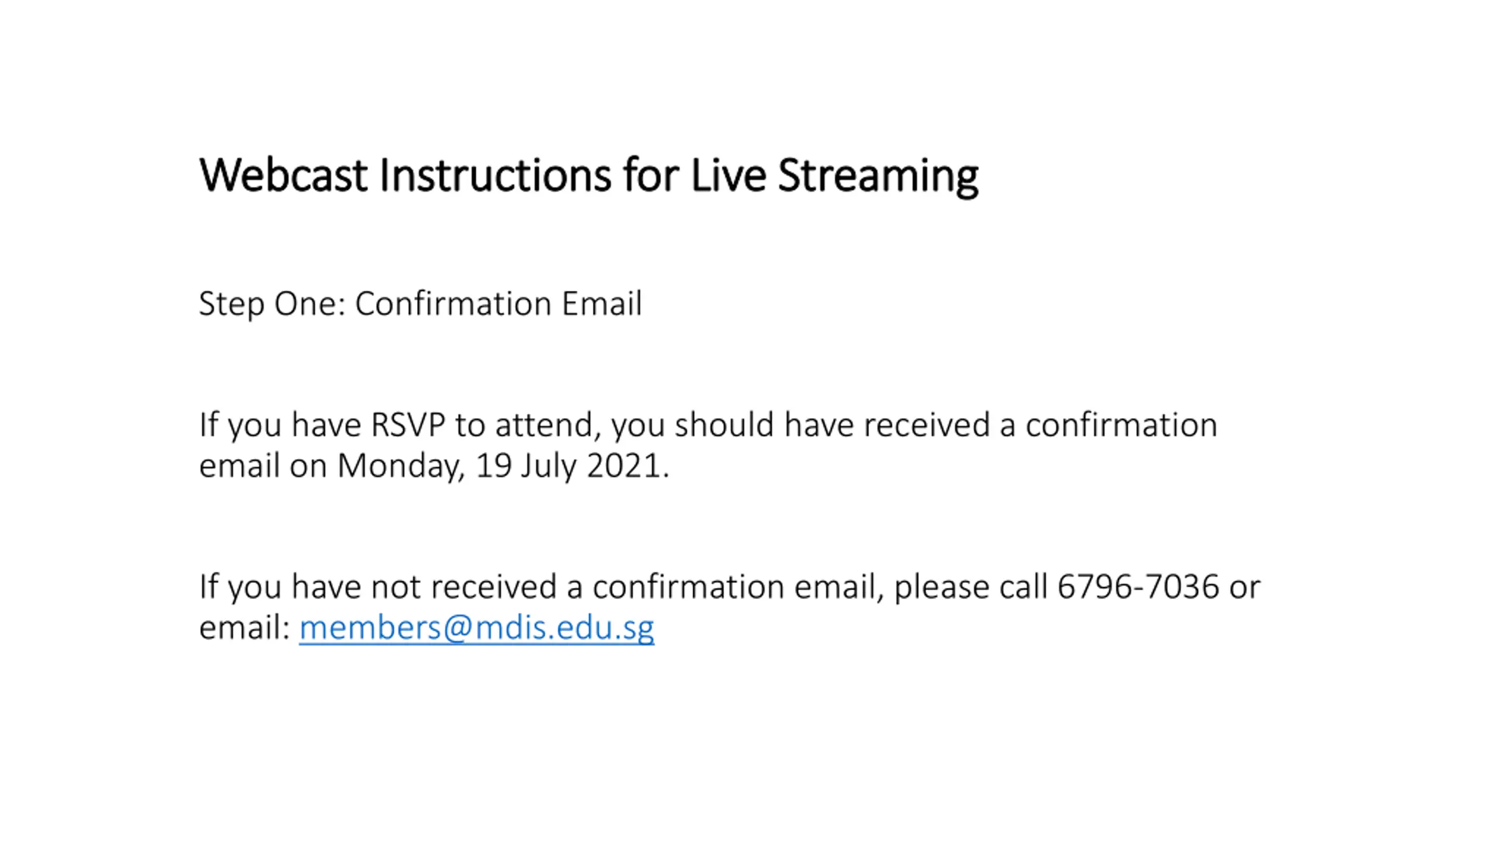Viewport: 1500px width, 843px height.
Task: Click the word Streaming in the title
Action: click(878, 177)
